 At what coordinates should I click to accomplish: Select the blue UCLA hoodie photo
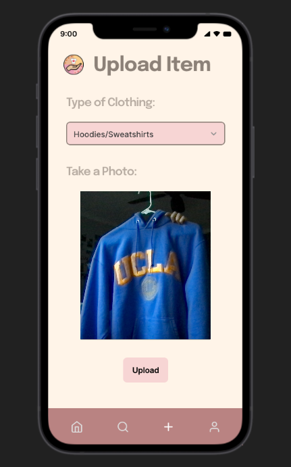pyautogui.click(x=146, y=265)
